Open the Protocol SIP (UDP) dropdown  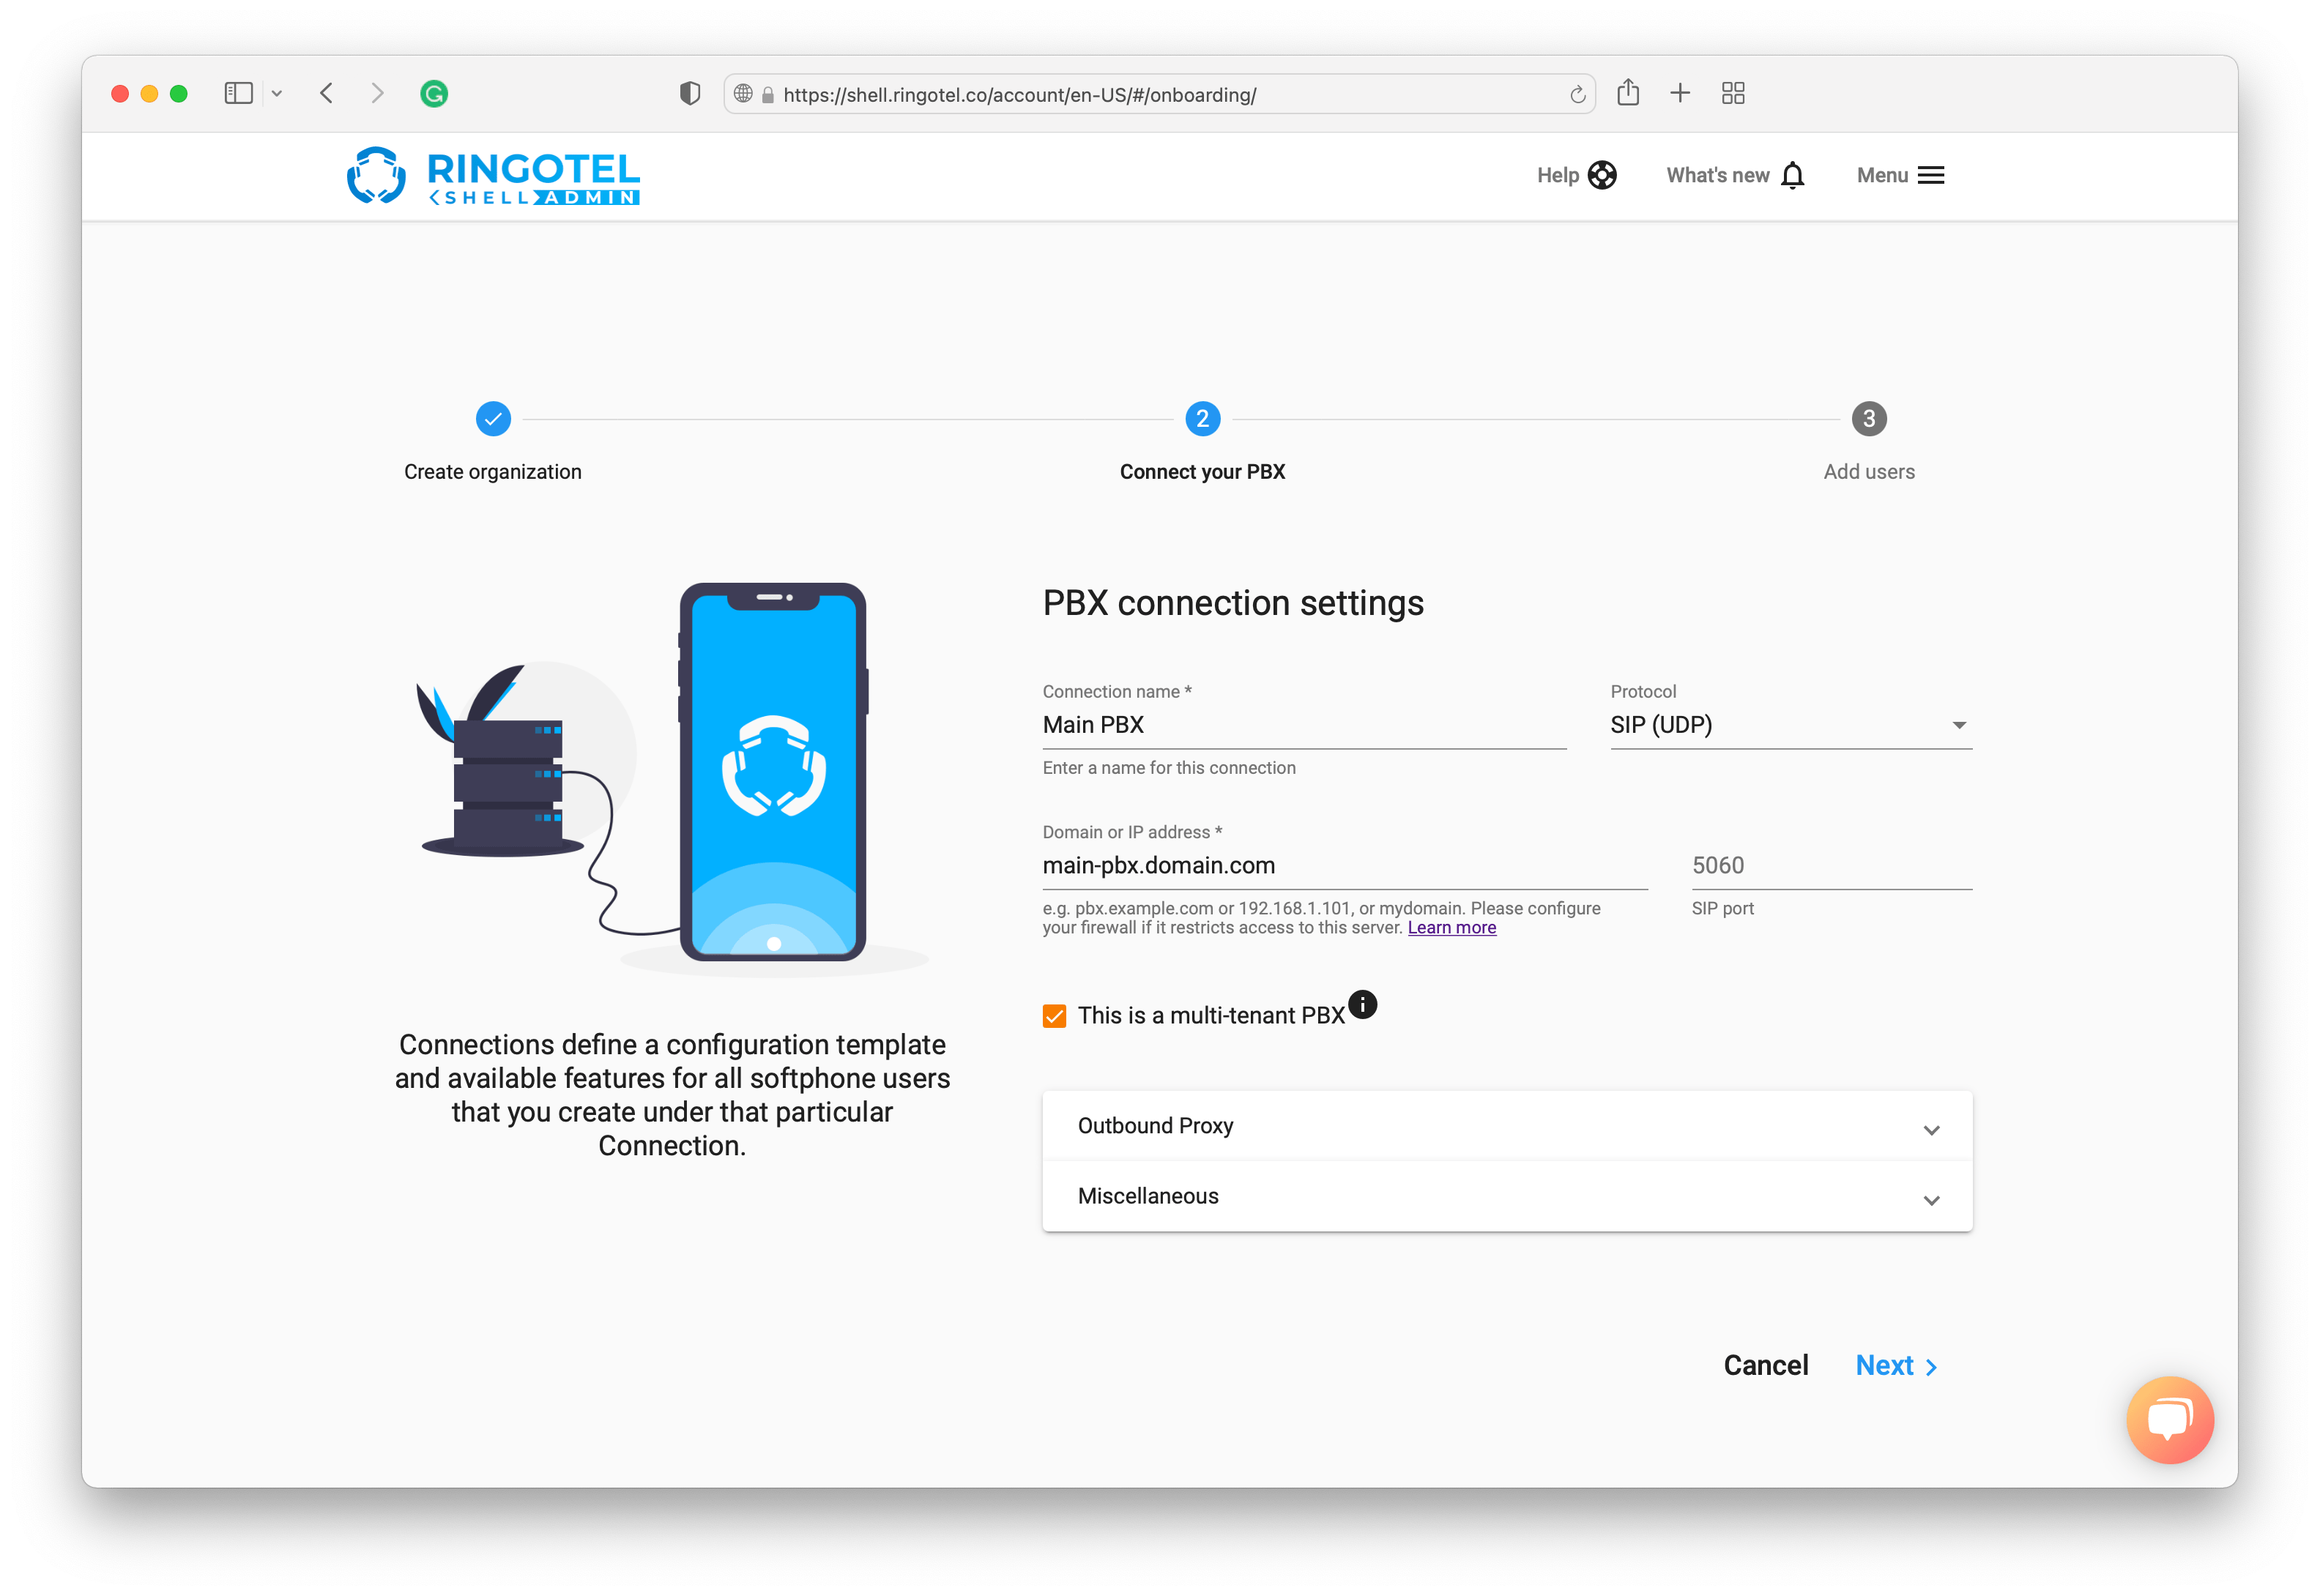point(1790,725)
